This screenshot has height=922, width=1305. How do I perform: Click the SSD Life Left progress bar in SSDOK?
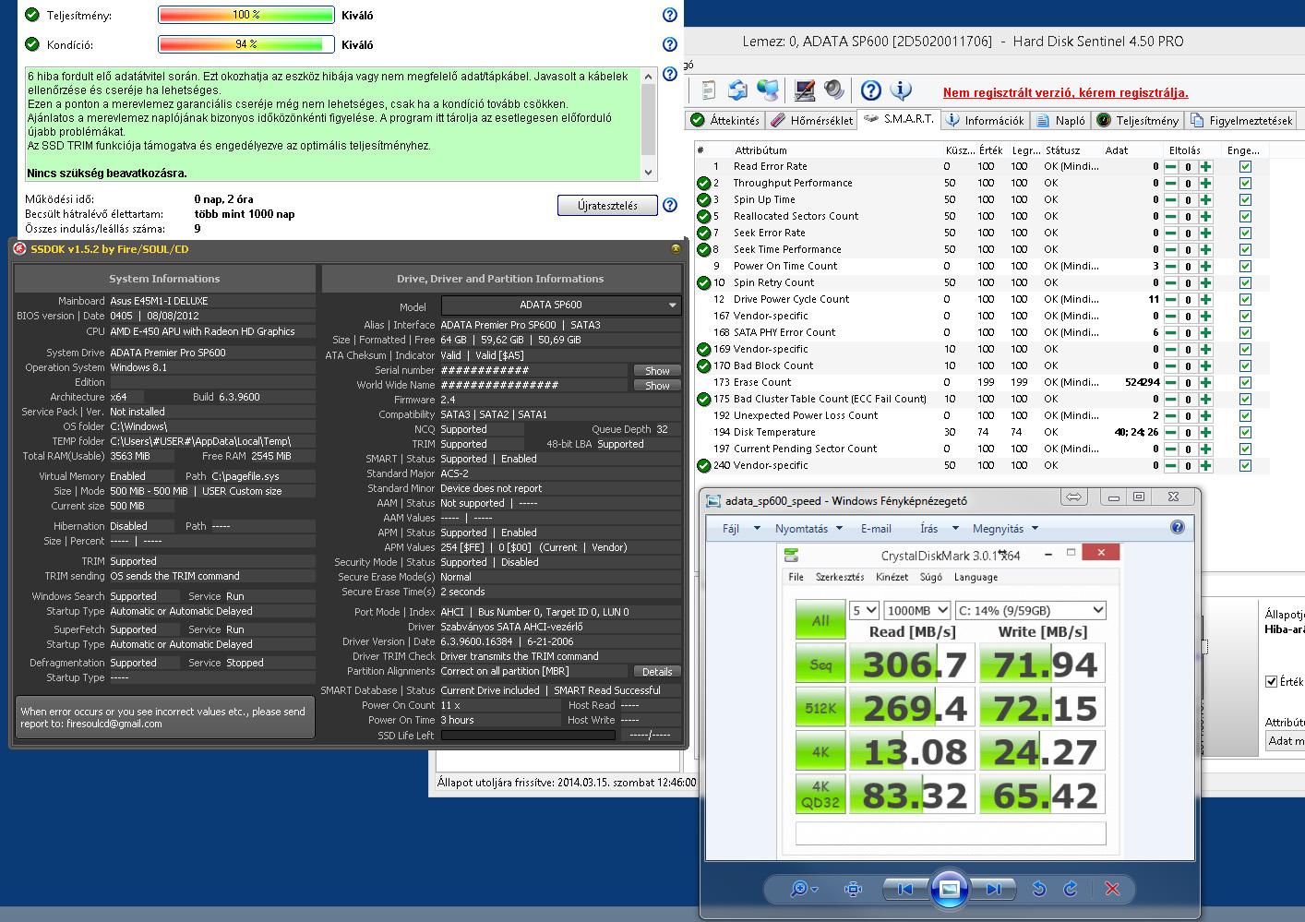point(528,736)
